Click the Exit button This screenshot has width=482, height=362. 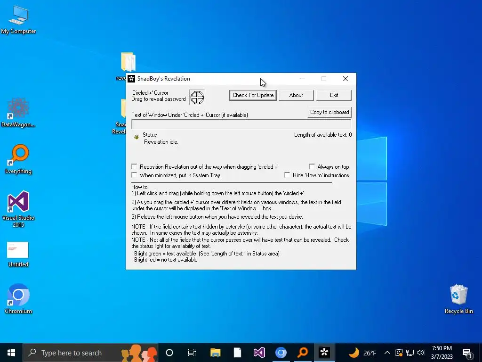pyautogui.click(x=334, y=95)
